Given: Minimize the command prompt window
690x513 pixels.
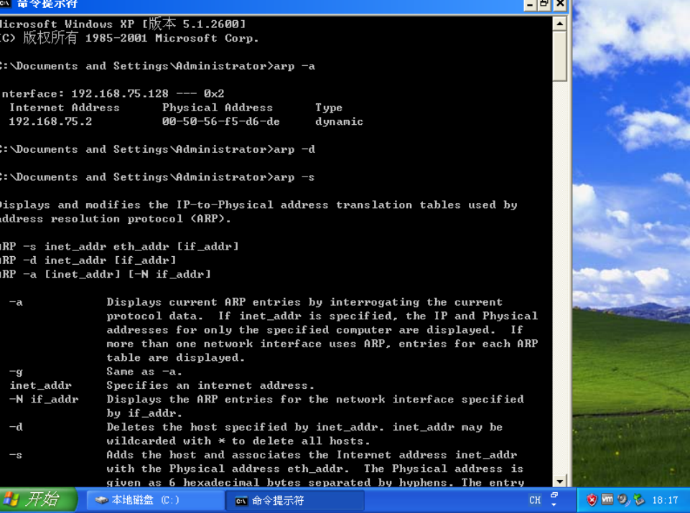Looking at the screenshot, I should (x=530, y=4).
